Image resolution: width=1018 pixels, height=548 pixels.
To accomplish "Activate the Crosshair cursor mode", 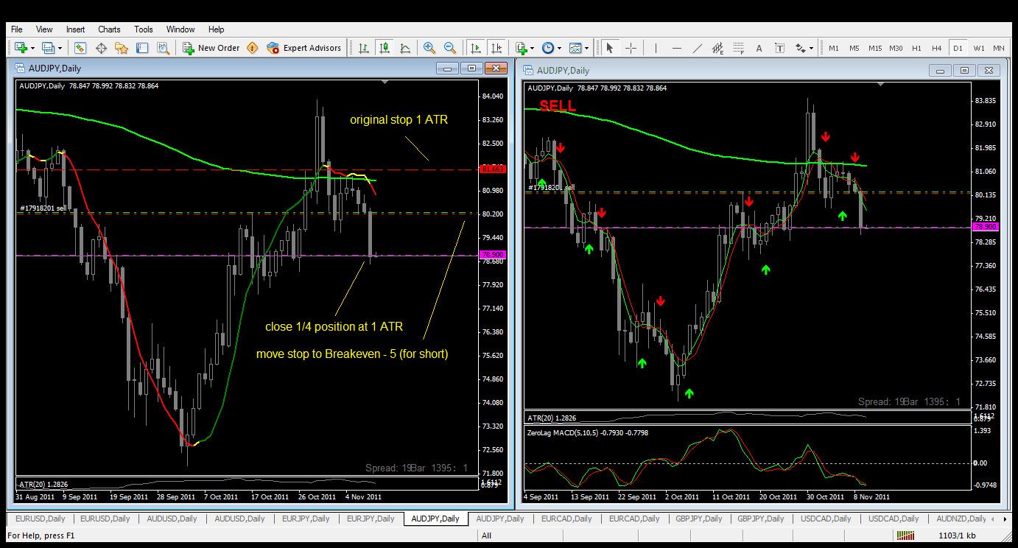I will (631, 48).
